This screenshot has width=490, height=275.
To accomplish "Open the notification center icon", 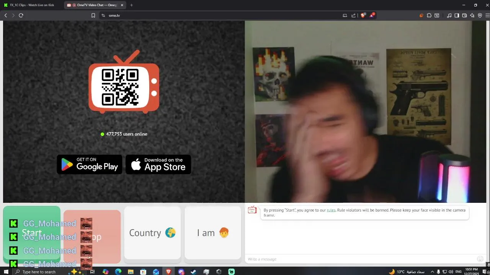I will point(484,272).
